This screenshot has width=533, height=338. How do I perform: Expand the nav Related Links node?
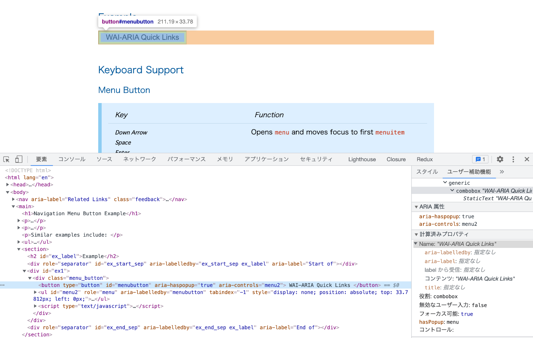(x=13, y=199)
